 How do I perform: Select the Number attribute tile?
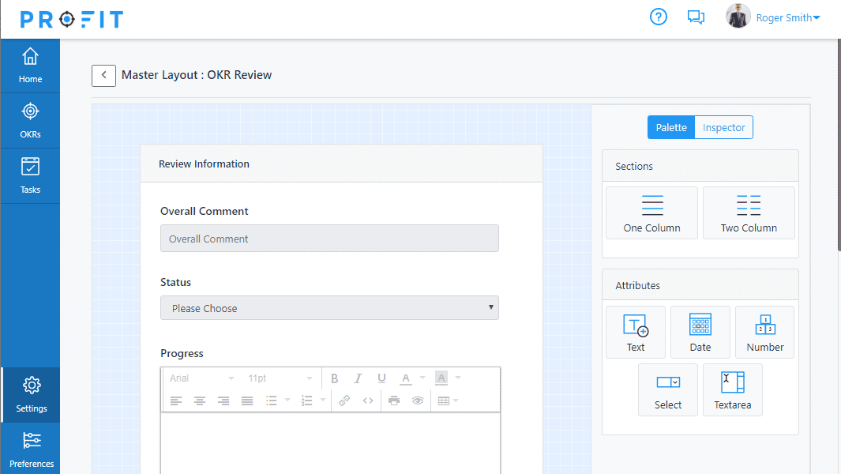click(765, 333)
